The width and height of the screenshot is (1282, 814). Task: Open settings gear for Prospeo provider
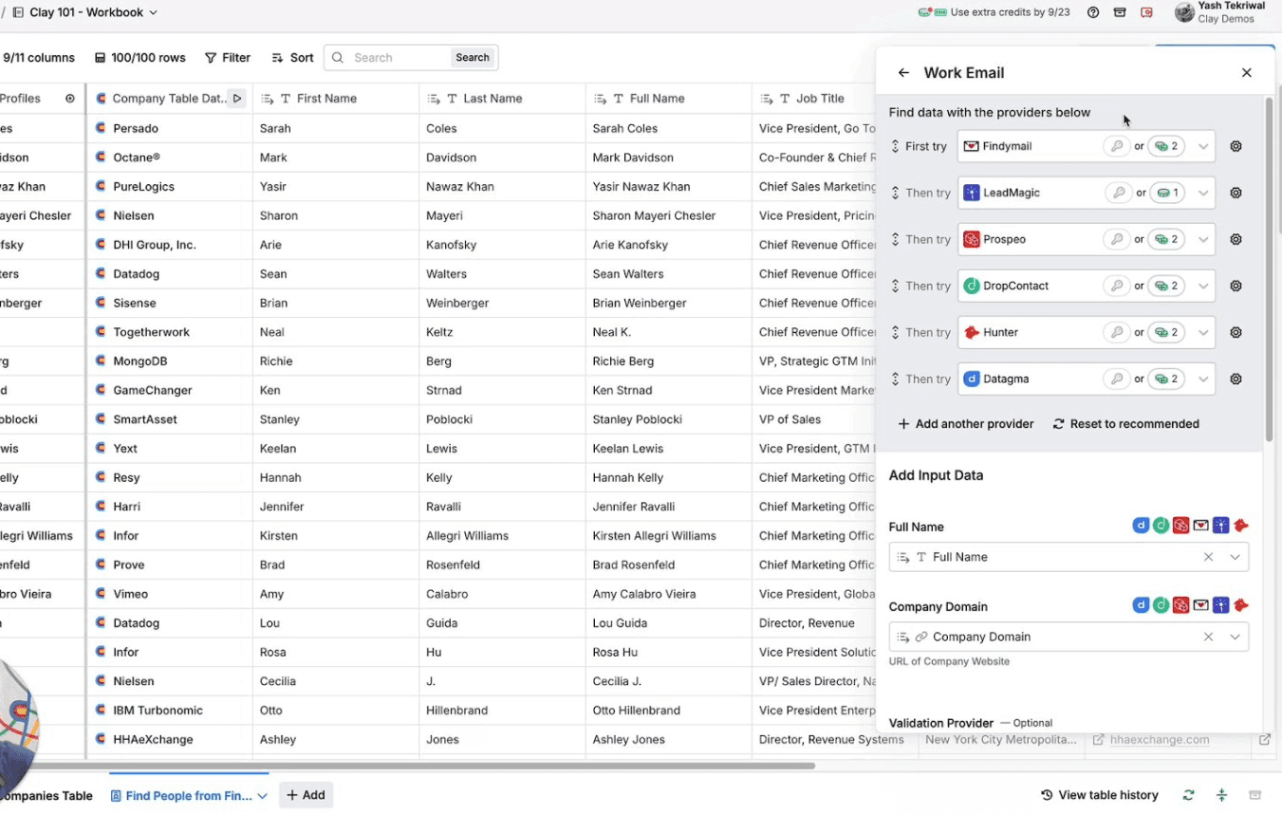point(1236,239)
